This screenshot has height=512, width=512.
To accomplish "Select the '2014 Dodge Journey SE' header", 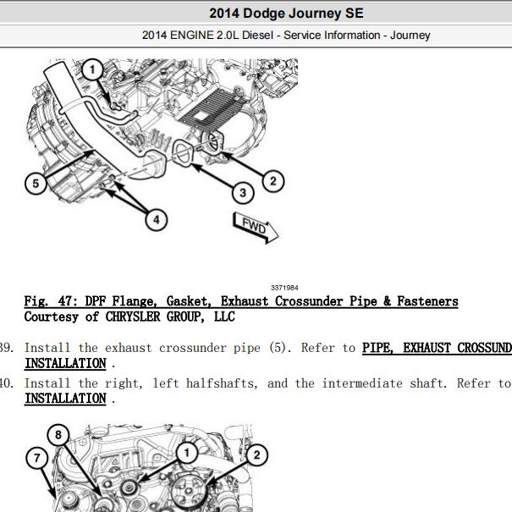I will (286, 14).
